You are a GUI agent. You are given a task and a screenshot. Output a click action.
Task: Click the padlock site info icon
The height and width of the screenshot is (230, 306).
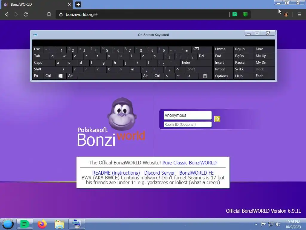61,14
